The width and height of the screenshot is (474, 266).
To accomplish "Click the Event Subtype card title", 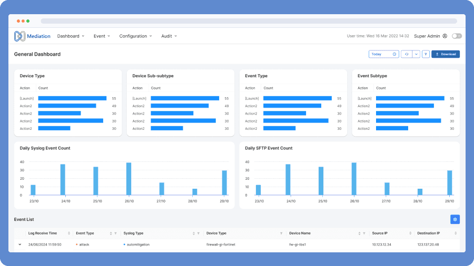I will 372,76.
